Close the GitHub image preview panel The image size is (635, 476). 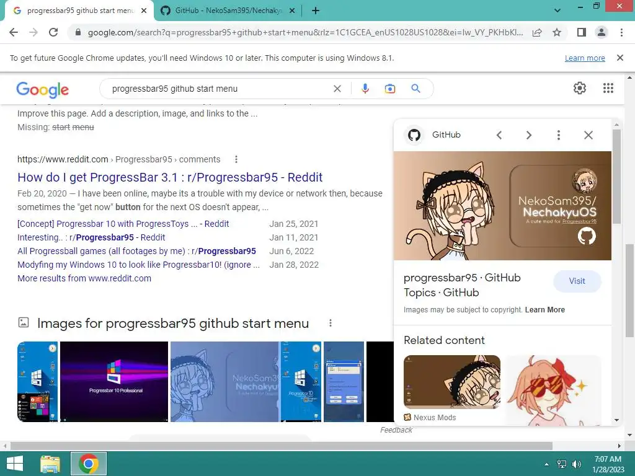588,135
